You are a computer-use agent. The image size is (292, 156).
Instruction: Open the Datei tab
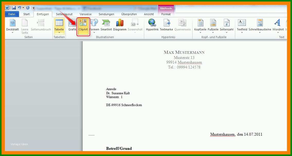tap(12, 14)
